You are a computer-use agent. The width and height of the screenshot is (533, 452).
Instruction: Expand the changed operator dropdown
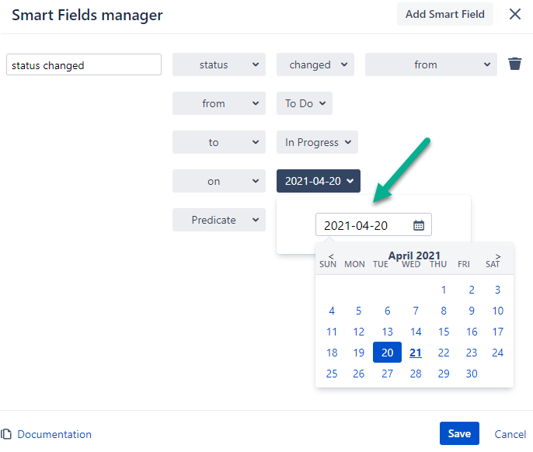(x=315, y=64)
